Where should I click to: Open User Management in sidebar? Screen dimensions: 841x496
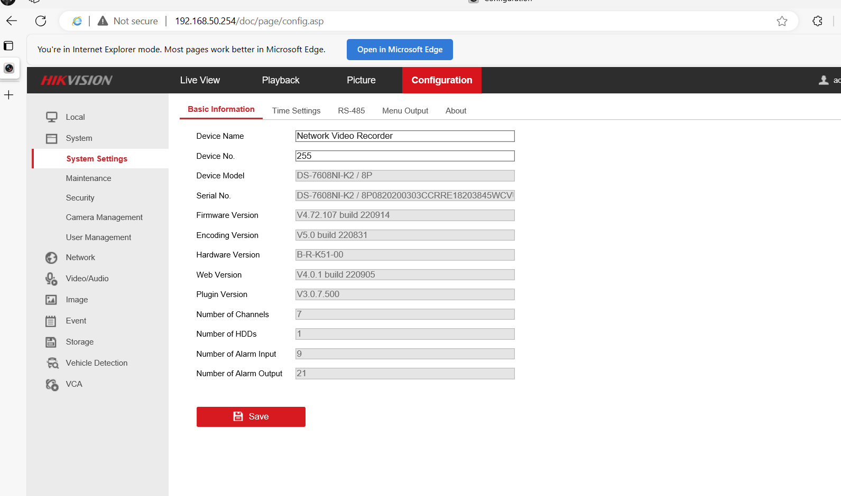tap(98, 237)
